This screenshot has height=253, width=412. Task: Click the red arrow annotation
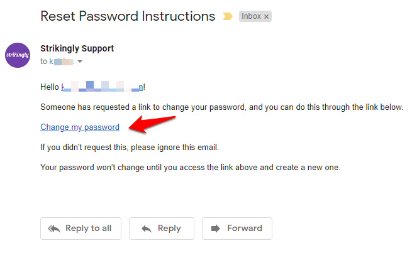pos(152,124)
